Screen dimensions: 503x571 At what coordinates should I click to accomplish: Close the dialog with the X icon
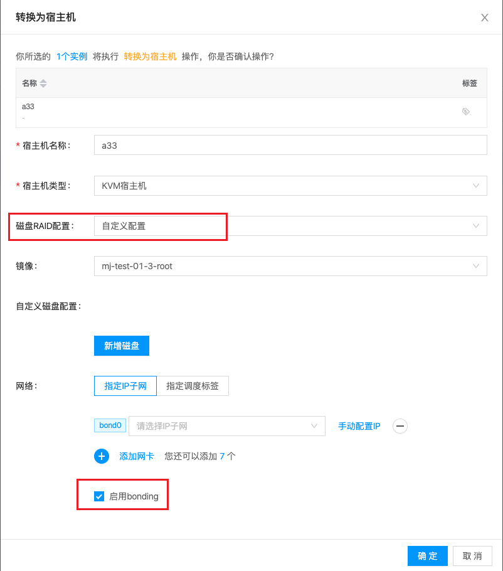point(485,18)
